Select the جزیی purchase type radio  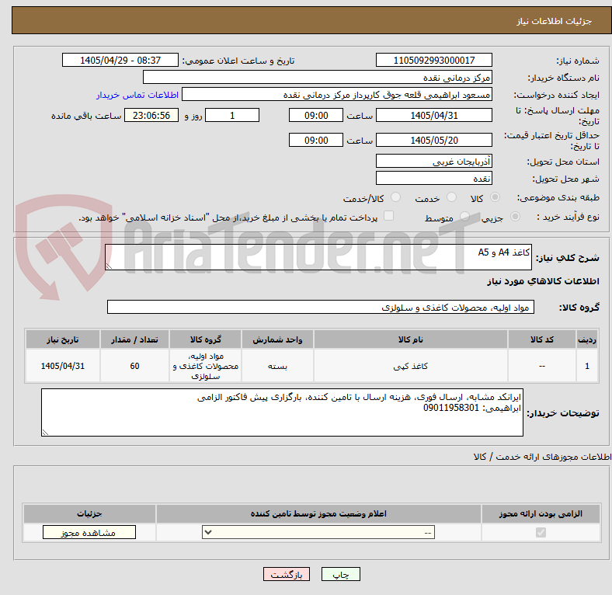coord(515,216)
